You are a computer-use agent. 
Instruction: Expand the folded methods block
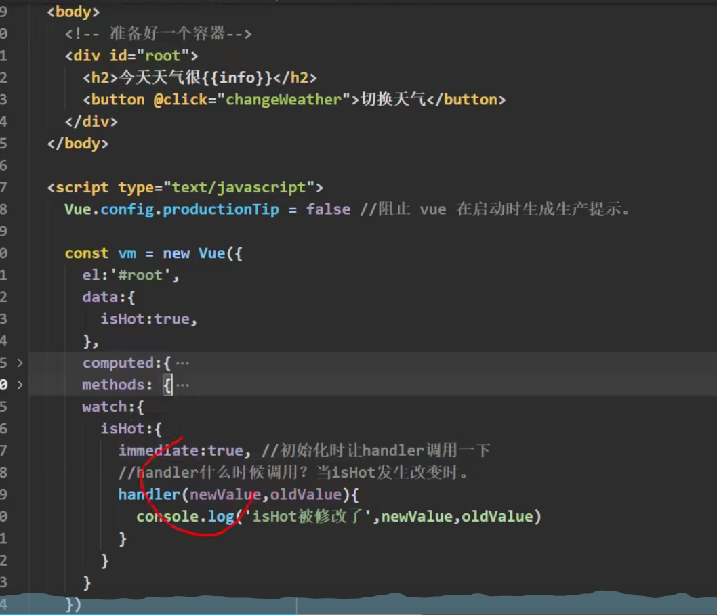coord(20,385)
